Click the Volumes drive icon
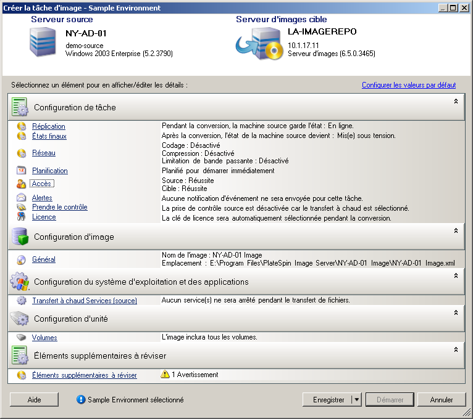 22,338
